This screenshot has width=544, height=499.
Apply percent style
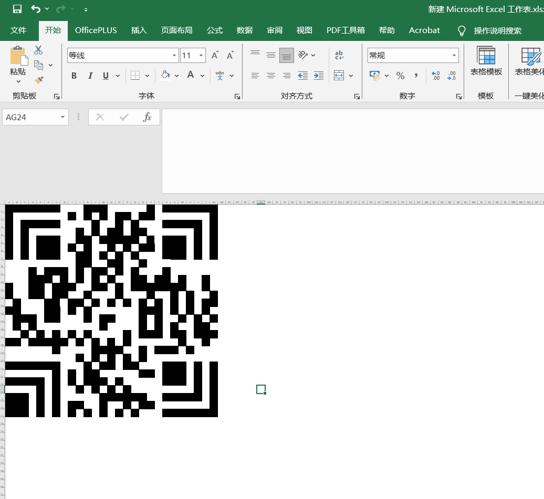[x=400, y=75]
